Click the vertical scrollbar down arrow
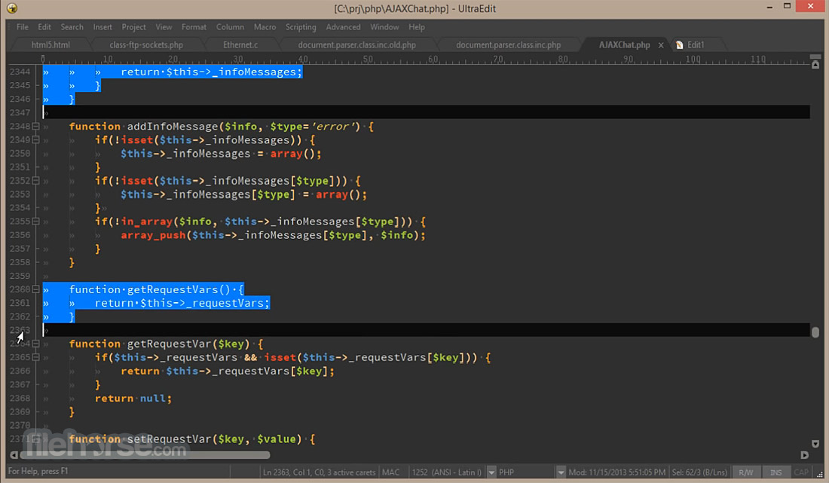The image size is (829, 483). (x=815, y=444)
